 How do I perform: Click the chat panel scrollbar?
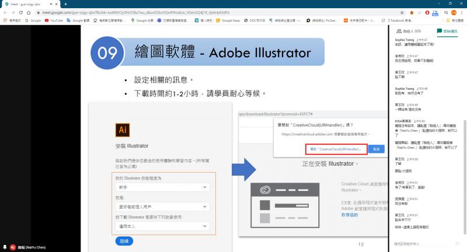(465, 177)
